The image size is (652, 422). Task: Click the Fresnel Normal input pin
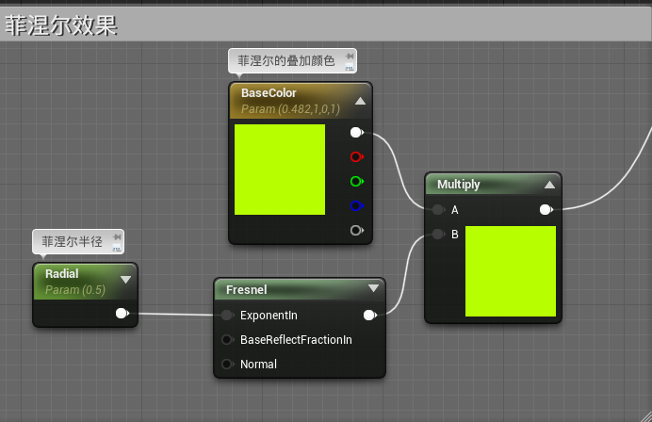[x=227, y=365]
